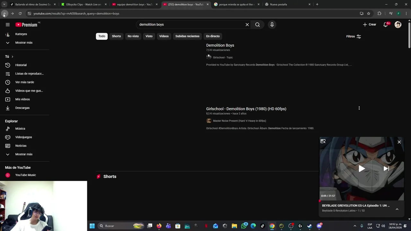Open Chrome extensions puzzle icon

tap(379, 13)
